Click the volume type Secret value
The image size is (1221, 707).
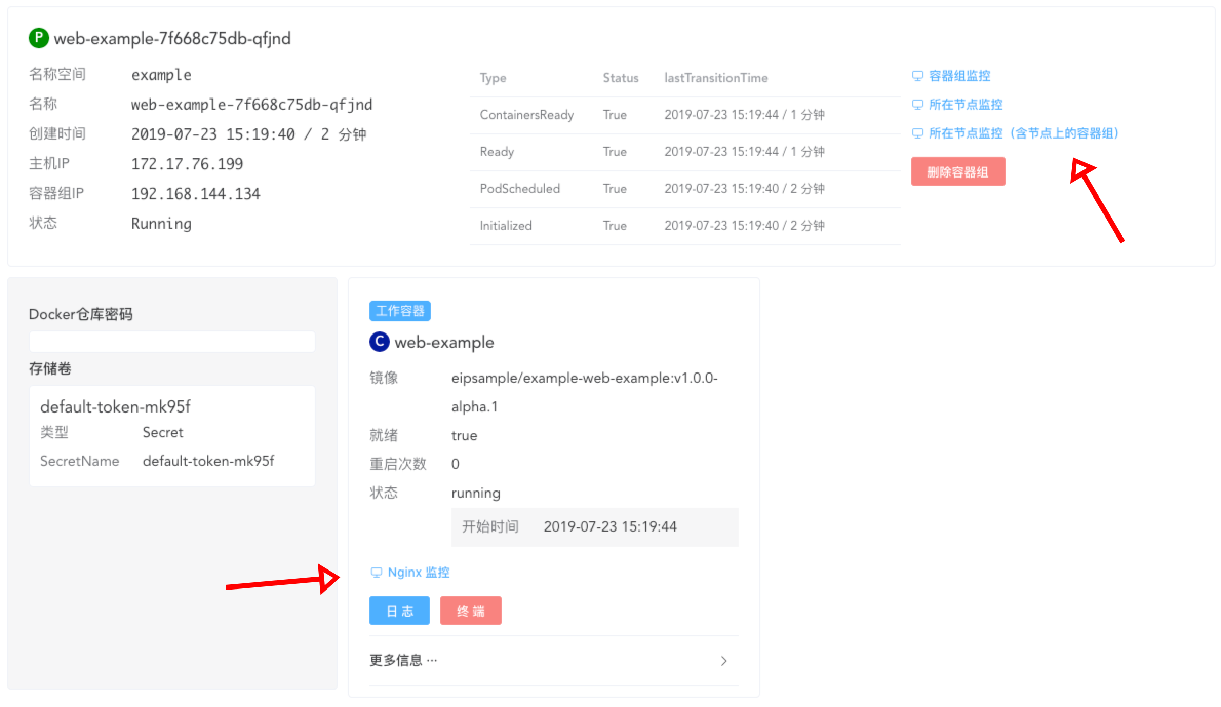pos(163,433)
